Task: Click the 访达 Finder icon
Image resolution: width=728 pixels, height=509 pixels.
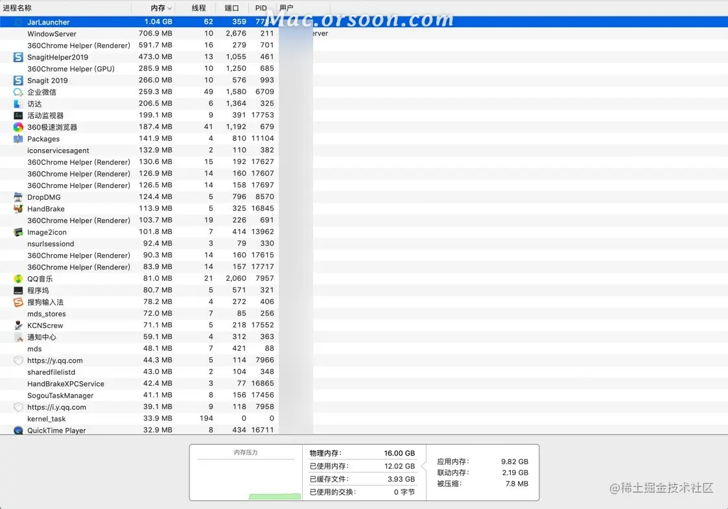Action: [x=18, y=104]
